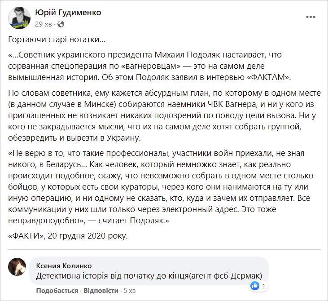The height and width of the screenshot is (301, 328).
Task: Click the comment timestamp "5 хв"
Action: click(130, 291)
